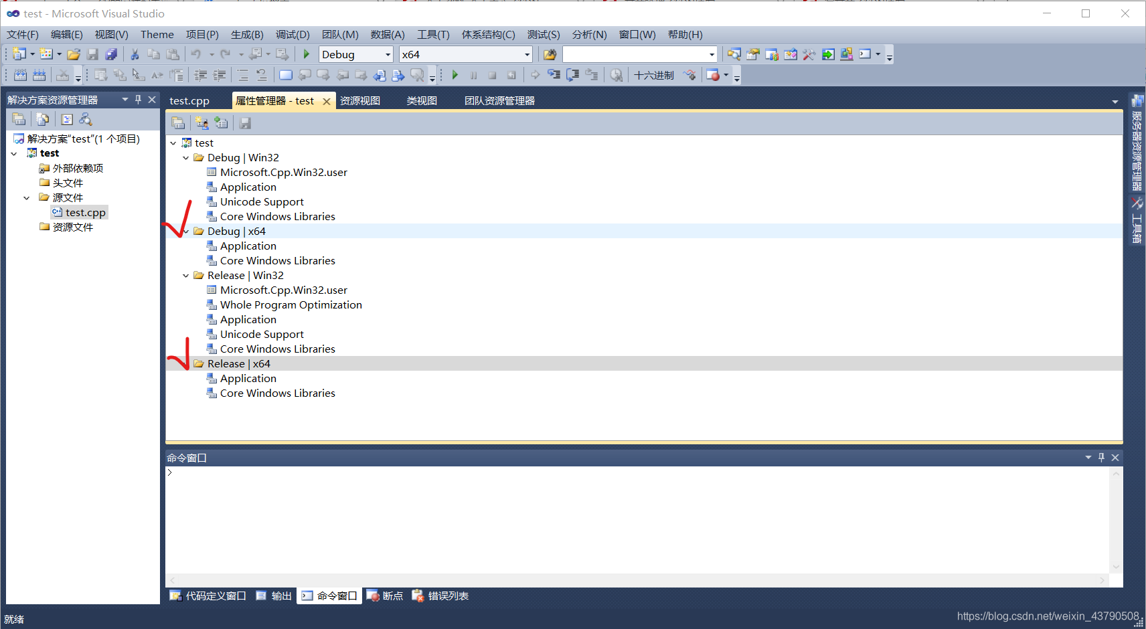Viewport: 1146px width, 629px height.
Task: Open the Toolbox hammer and wrench icon
Action: (x=809, y=54)
